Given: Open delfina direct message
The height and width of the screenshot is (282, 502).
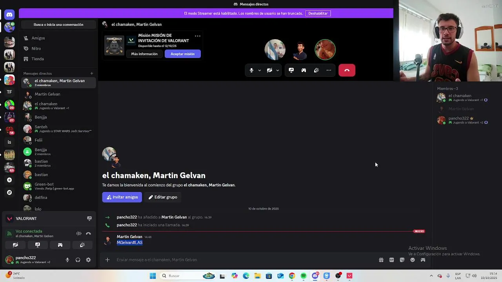Looking at the screenshot, I should (58, 198).
